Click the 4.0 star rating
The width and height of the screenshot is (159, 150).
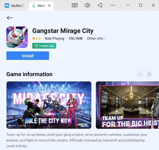point(36,38)
